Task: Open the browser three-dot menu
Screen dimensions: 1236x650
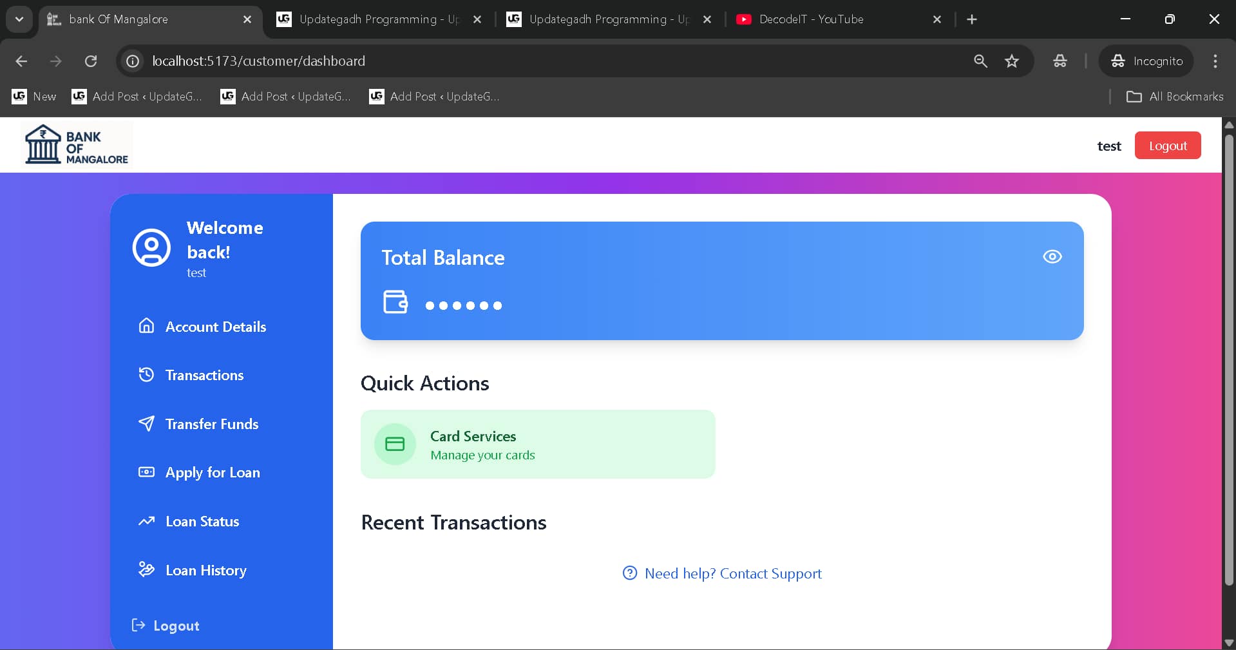Action: point(1215,61)
